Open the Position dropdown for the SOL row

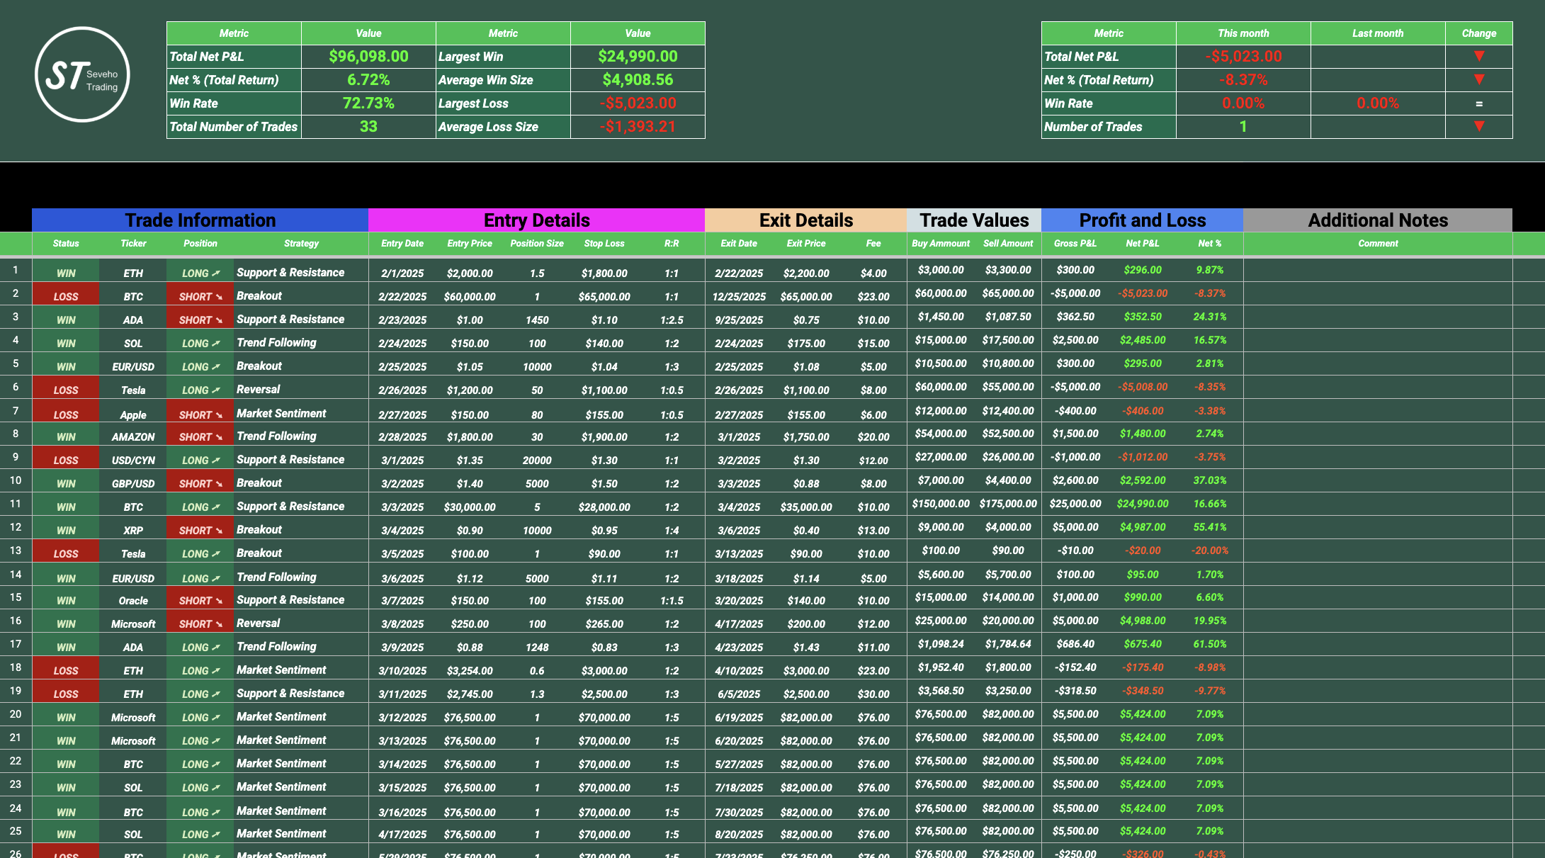pyautogui.click(x=200, y=342)
